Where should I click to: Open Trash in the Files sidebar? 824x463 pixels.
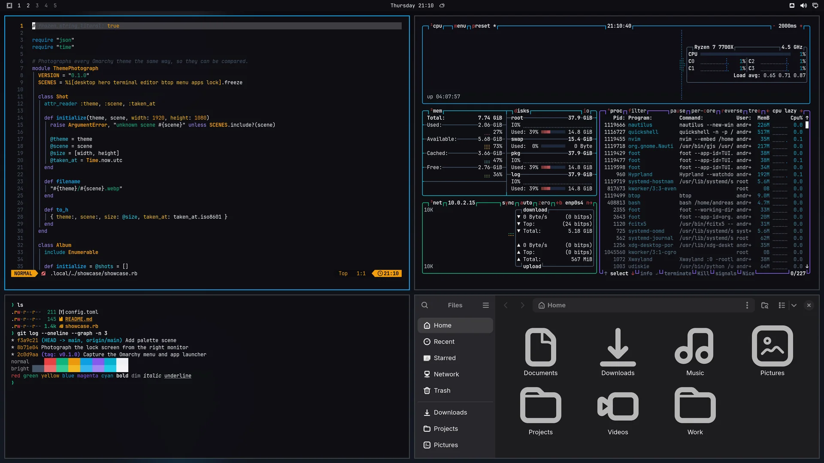point(455,391)
